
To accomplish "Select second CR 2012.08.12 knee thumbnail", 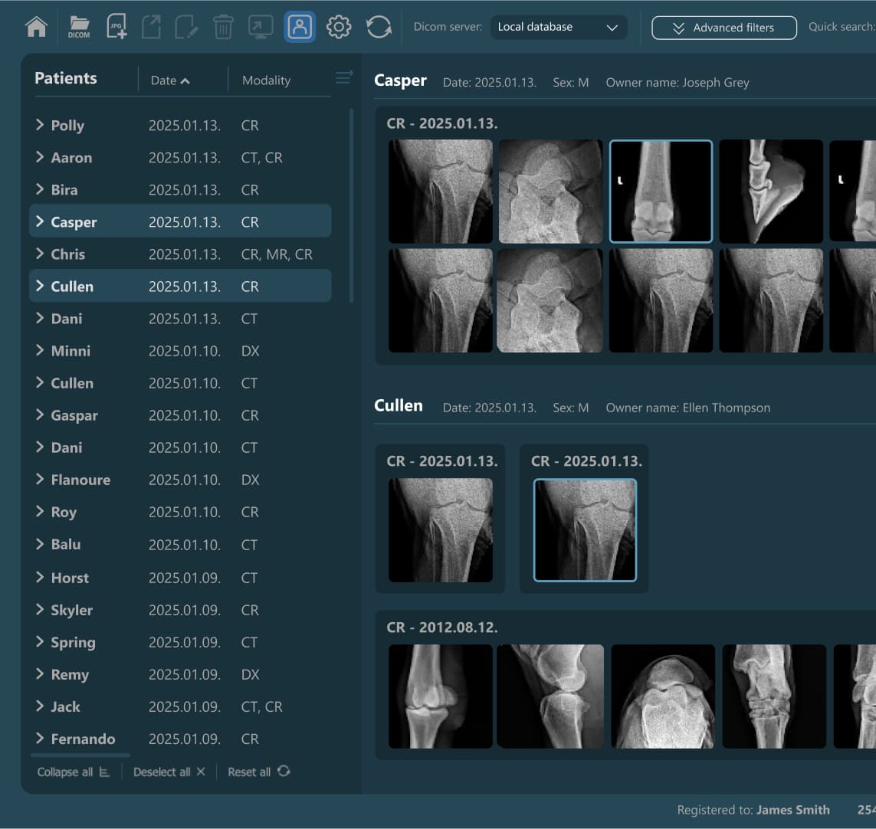I will pyautogui.click(x=550, y=696).
